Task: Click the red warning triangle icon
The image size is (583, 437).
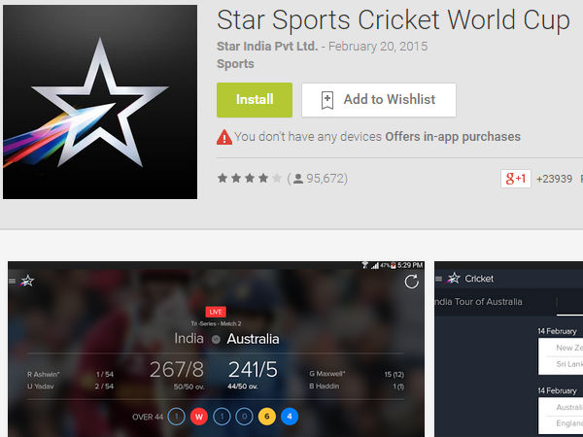Action: (224, 137)
